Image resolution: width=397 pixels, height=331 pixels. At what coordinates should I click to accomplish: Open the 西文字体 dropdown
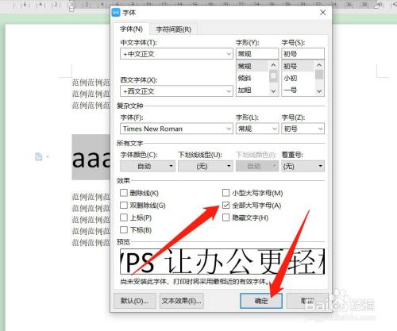pyautogui.click(x=176, y=91)
